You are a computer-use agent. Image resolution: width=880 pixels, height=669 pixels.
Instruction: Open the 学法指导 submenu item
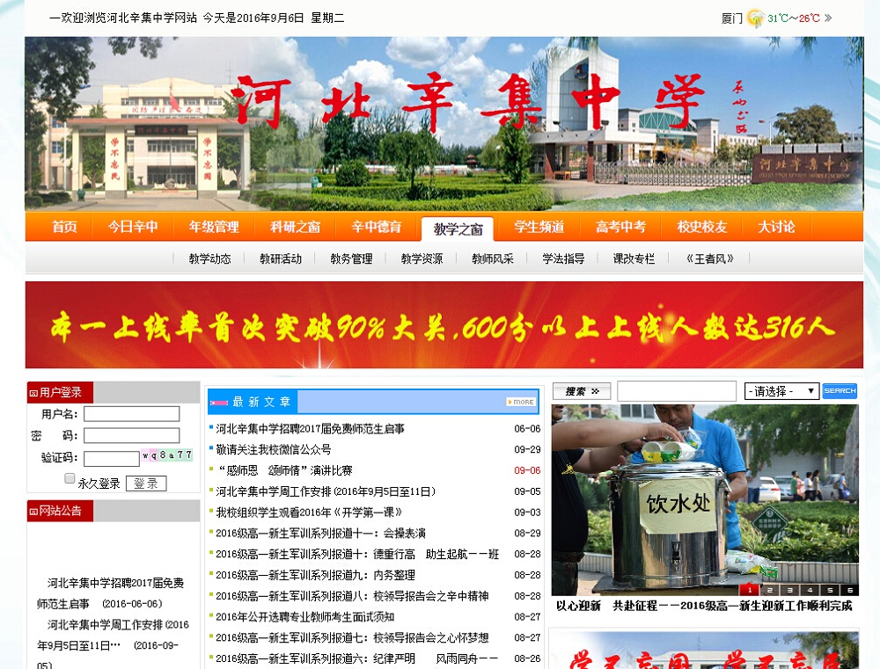tap(563, 258)
